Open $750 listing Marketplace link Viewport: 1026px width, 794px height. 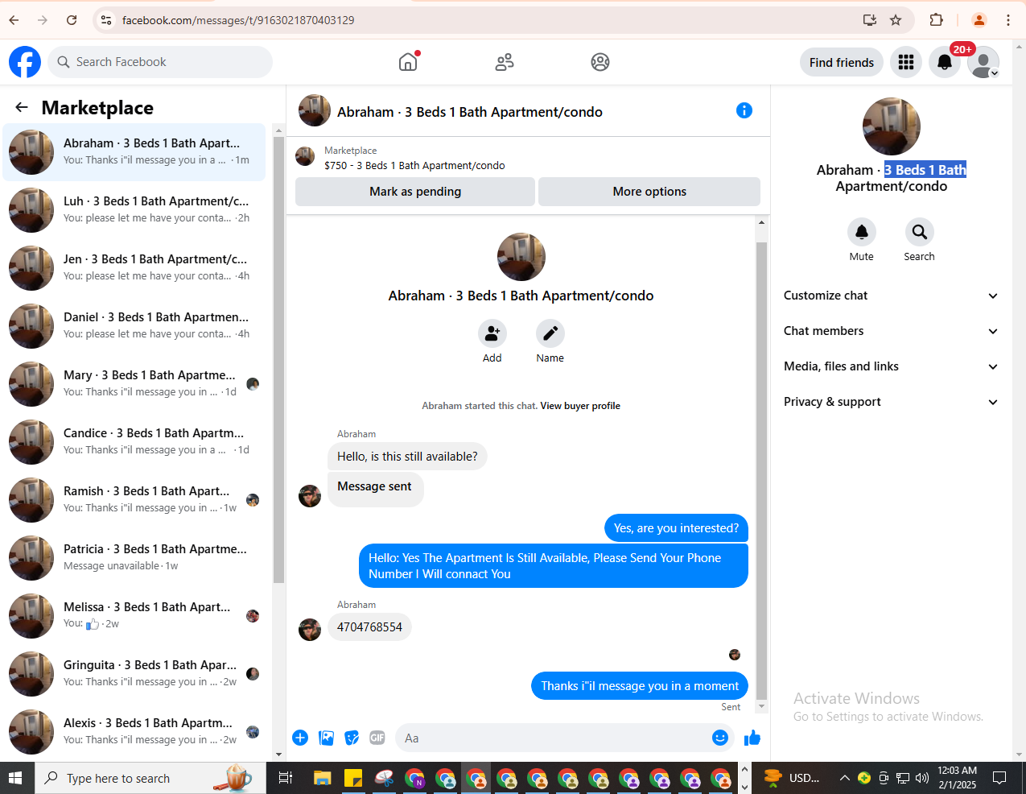point(414,165)
